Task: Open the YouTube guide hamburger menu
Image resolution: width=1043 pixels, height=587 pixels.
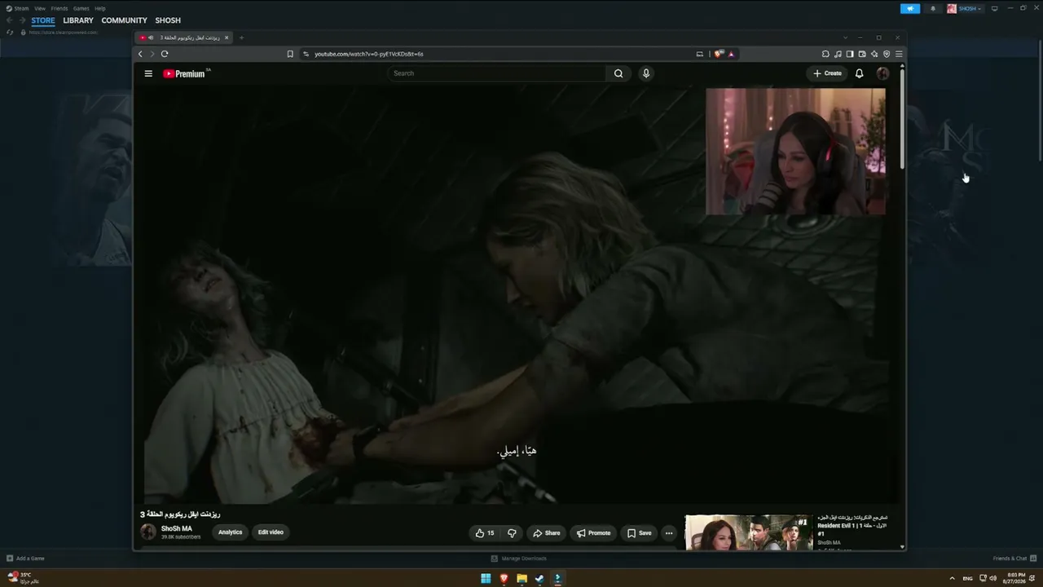Action: click(148, 73)
